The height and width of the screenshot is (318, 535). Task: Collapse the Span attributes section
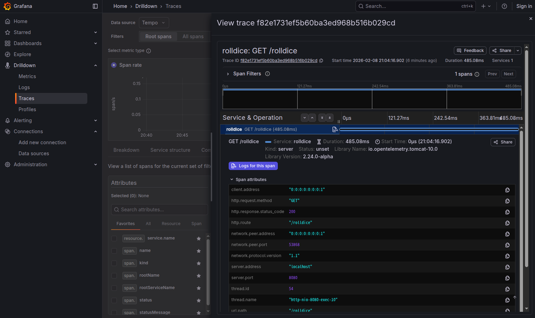coord(232,180)
